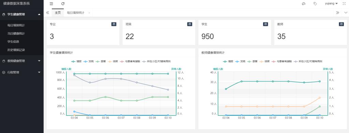The image size is (349, 133).
Task: Collapse sidebar with the menu fold icon
Action: [x=51, y=4]
